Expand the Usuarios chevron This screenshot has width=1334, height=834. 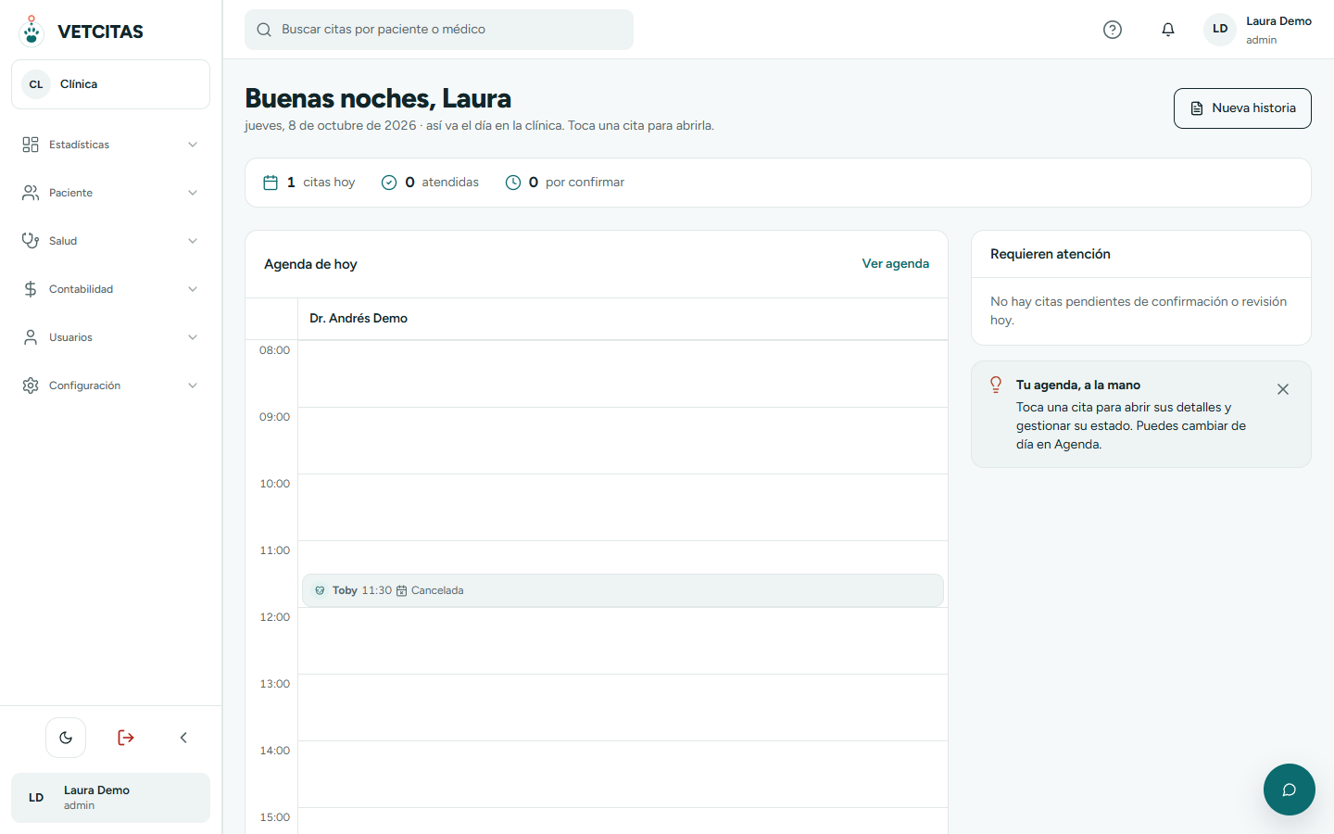pos(193,337)
